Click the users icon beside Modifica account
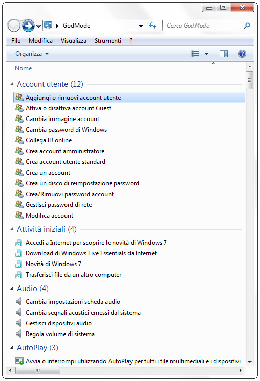Screen dimensions: 260x381 coord(19,215)
